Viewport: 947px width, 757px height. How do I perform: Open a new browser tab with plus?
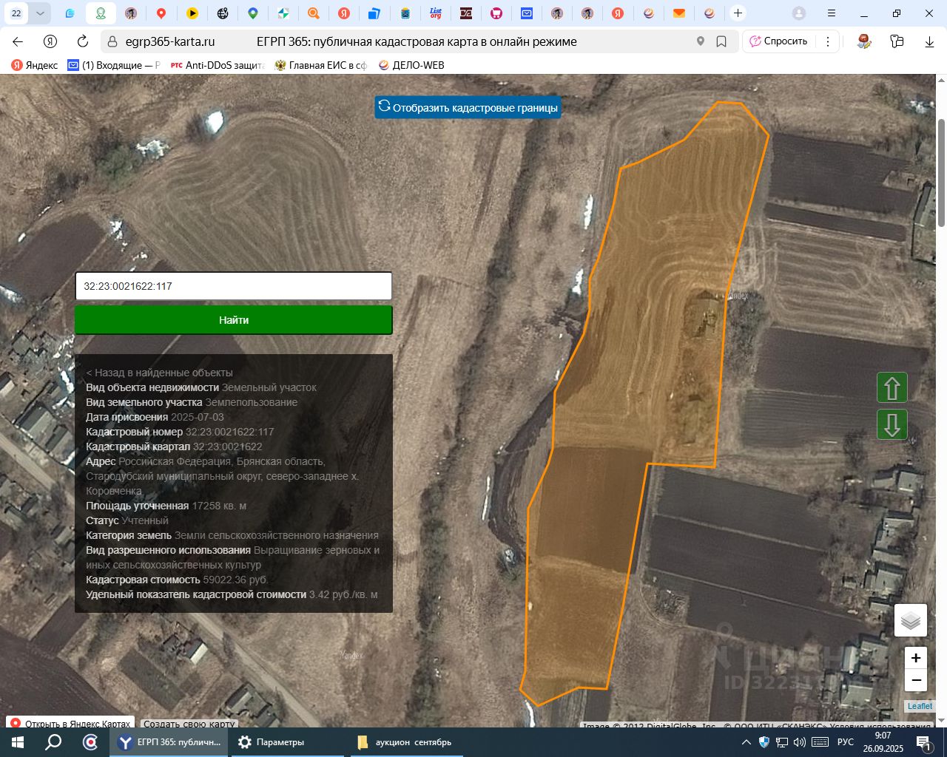(738, 13)
